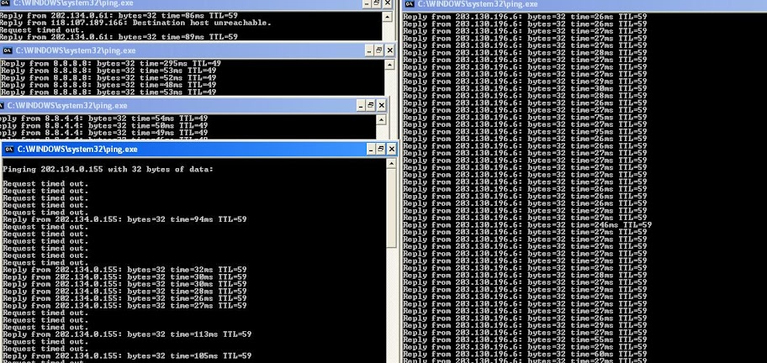Open the system menu icon of the 202.134.0.155 ping window
Screen dimensions: 767x363
(x=8, y=149)
